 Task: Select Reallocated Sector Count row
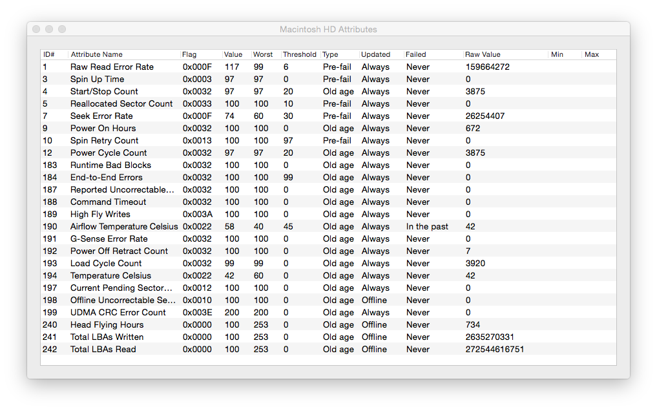328,103
